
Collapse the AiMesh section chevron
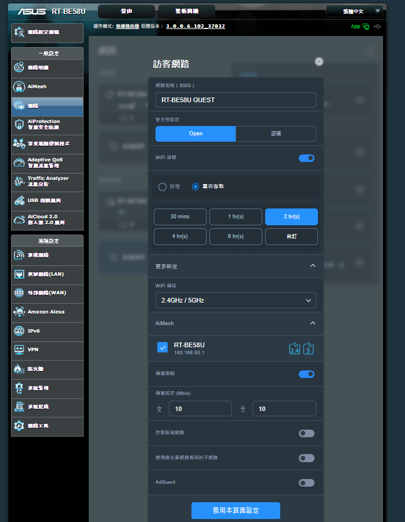[313, 323]
